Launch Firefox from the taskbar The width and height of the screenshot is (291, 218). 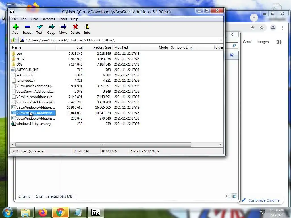pyautogui.click(x=43, y=212)
